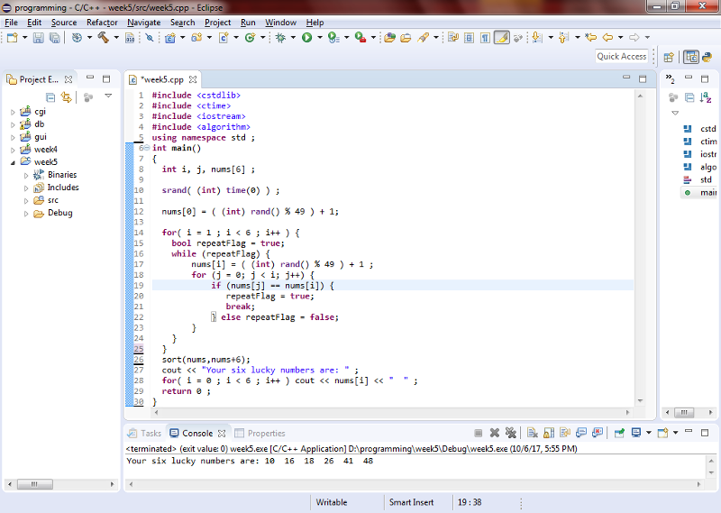Click the binary 010 toolbar icon
721x513 pixels.
130,38
